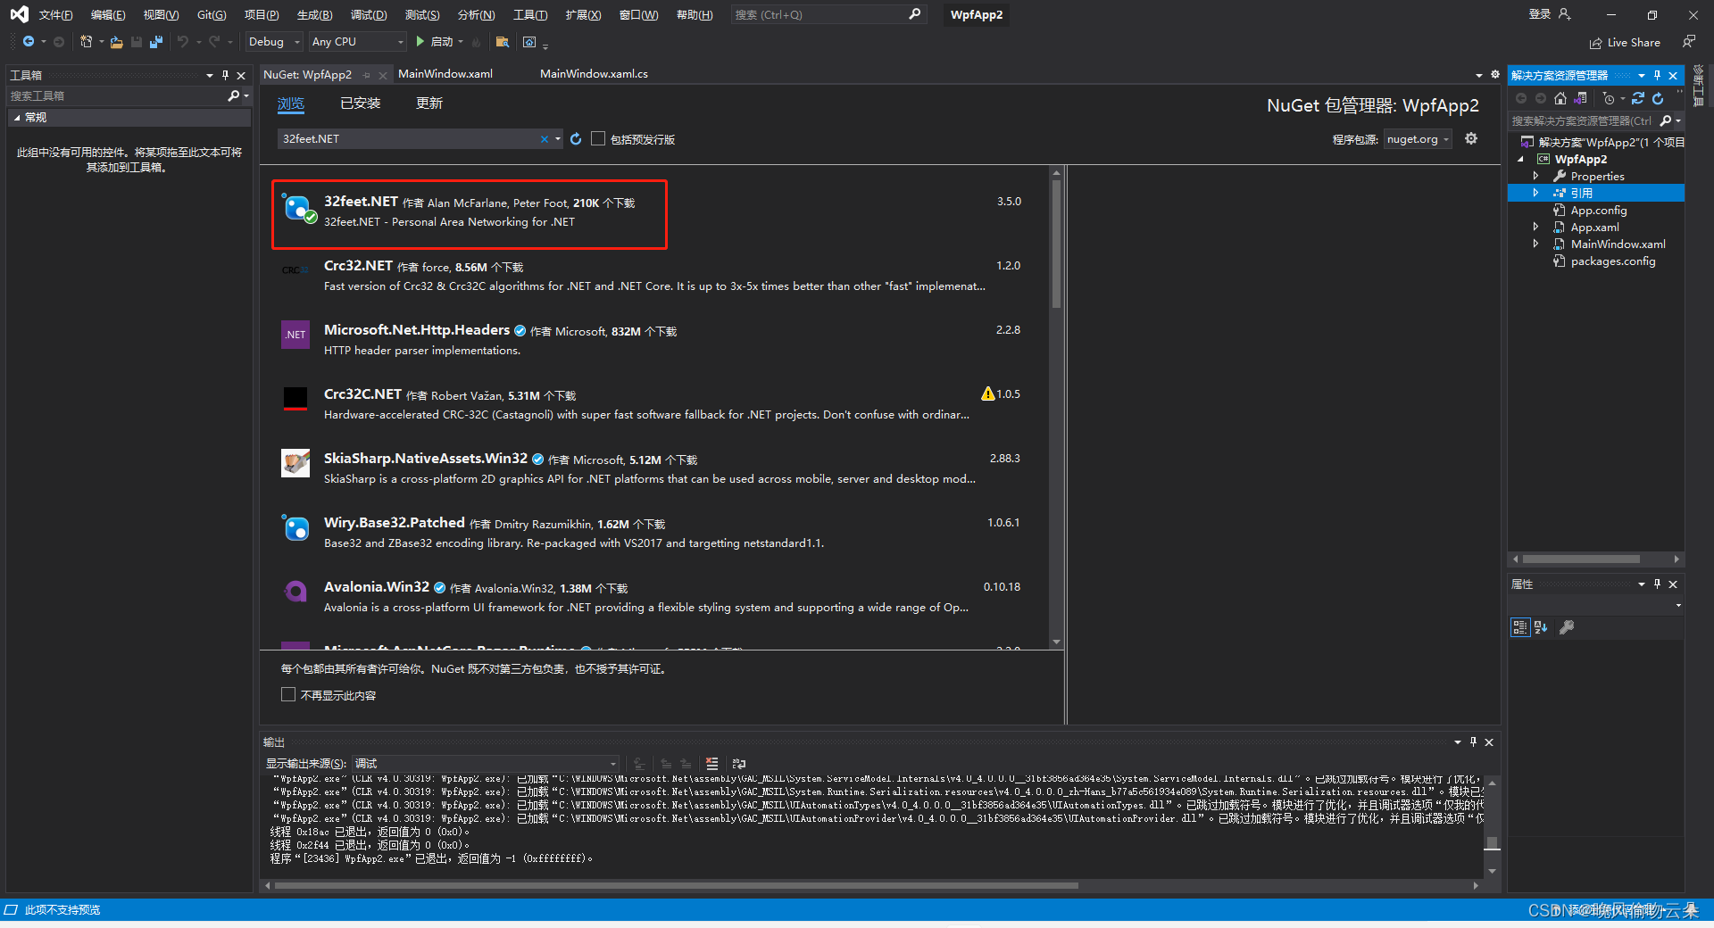Pin the Toolbox panel

(226, 75)
